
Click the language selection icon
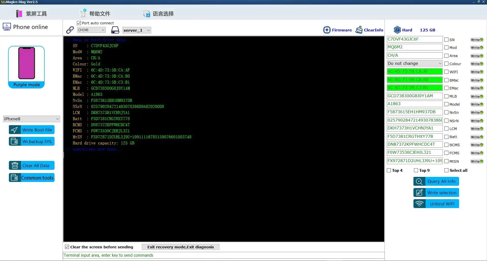pos(147,14)
